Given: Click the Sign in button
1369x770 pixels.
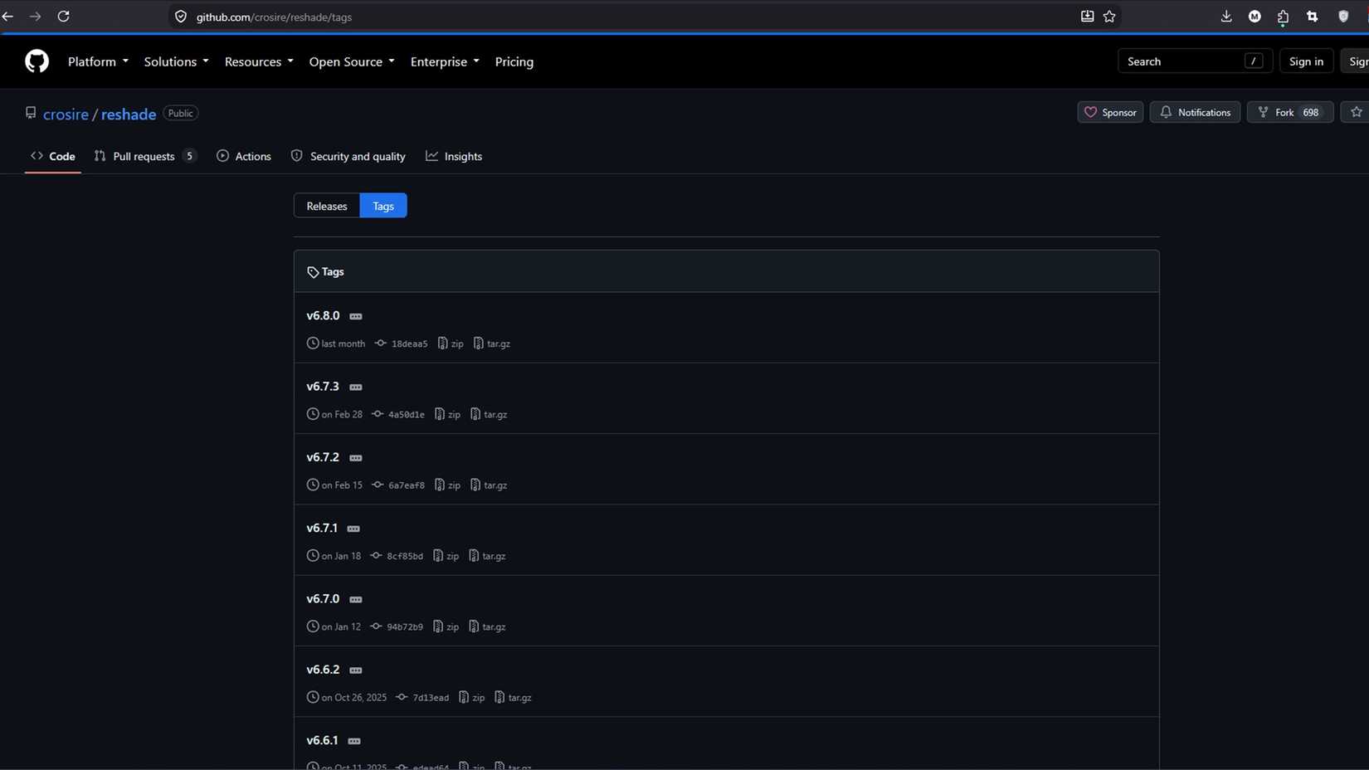Looking at the screenshot, I should tap(1306, 61).
